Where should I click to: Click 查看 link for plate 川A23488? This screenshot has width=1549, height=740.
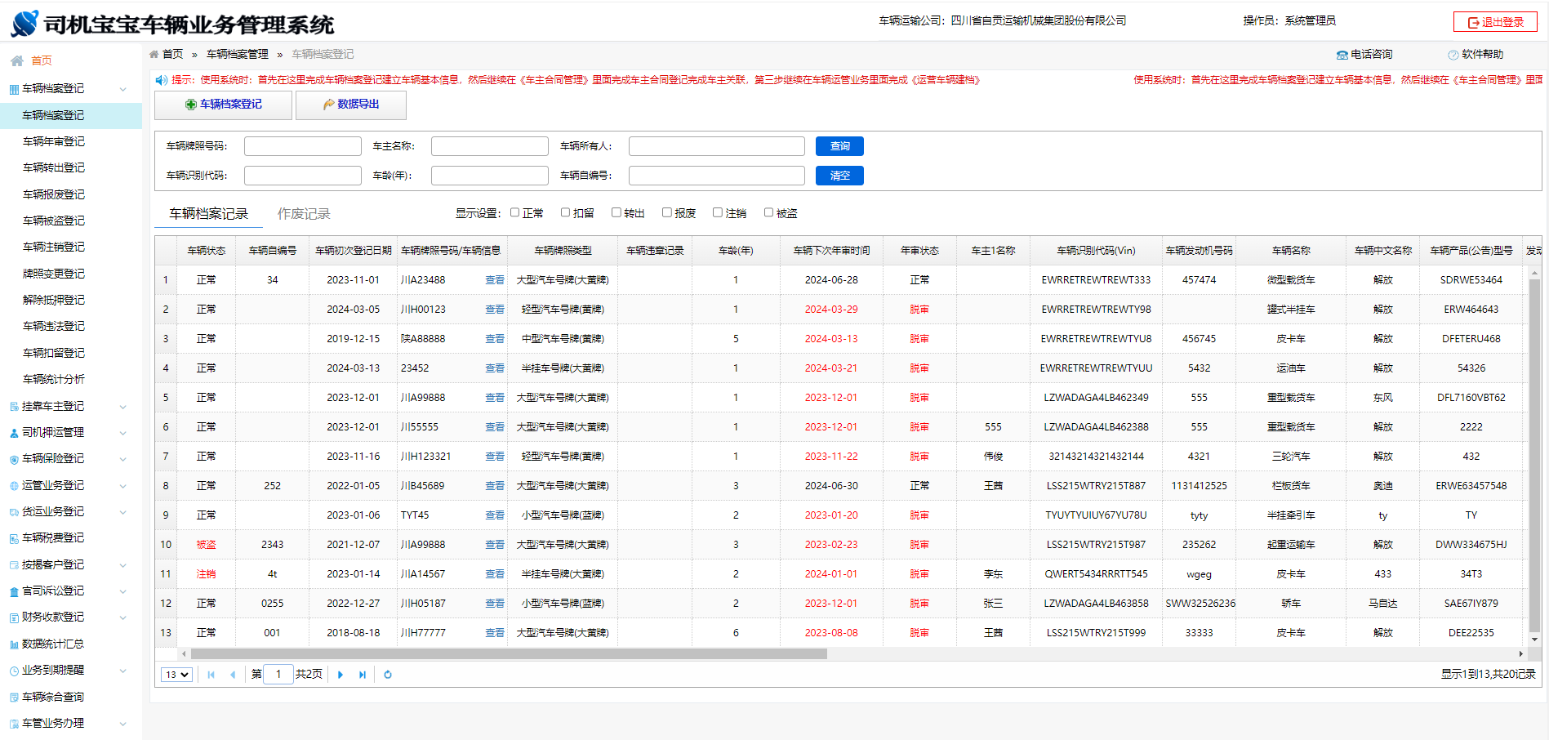pos(495,280)
